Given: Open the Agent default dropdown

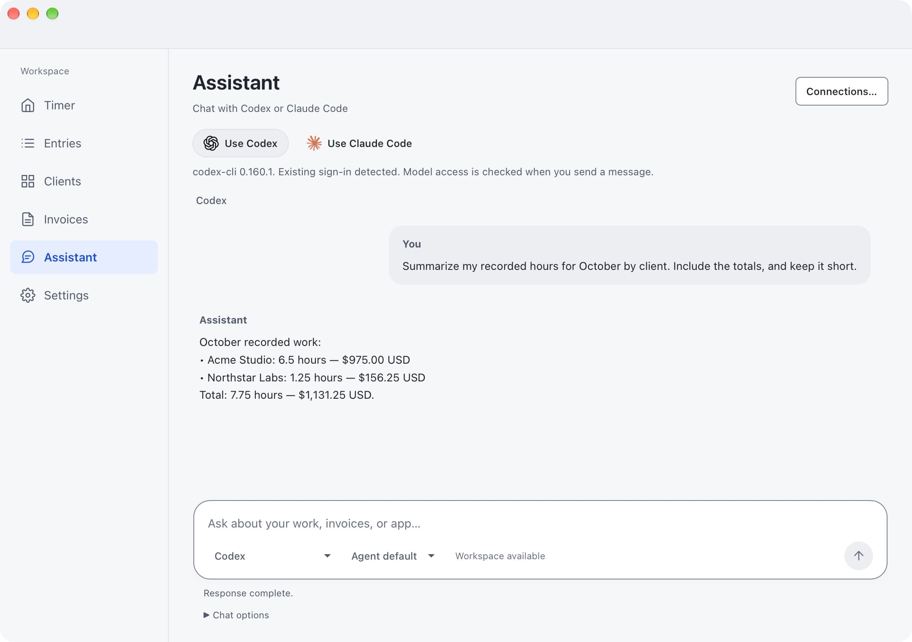Looking at the screenshot, I should 393,556.
